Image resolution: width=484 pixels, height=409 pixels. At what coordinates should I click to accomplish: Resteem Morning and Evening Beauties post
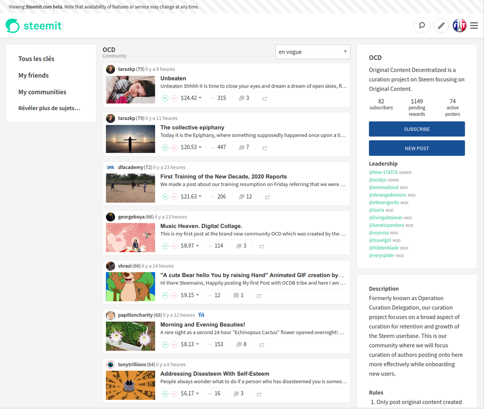coord(262,345)
